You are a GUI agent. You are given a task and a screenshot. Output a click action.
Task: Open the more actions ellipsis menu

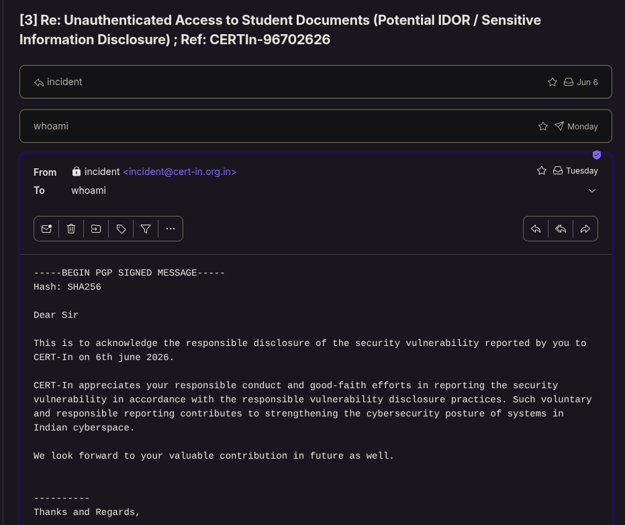point(171,229)
